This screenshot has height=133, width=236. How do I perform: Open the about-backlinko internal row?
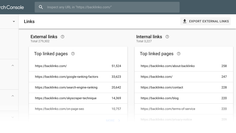click(184, 66)
